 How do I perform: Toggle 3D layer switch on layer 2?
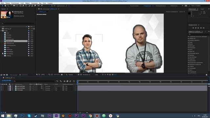tap(42, 88)
